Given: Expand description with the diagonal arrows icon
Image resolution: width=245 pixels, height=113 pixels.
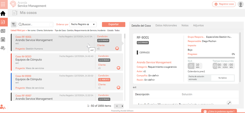Looking at the screenshot, I should pyautogui.click(x=229, y=103).
